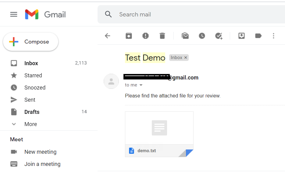This screenshot has height=172, width=285.
Task: Click the Compose button
Action: pyautogui.click(x=30, y=42)
